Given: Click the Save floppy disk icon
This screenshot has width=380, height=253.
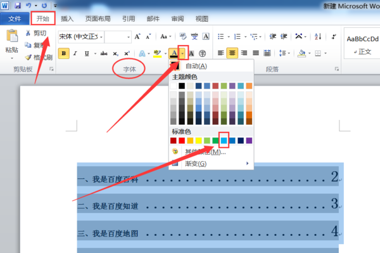Looking at the screenshot, I should (x=18, y=5).
